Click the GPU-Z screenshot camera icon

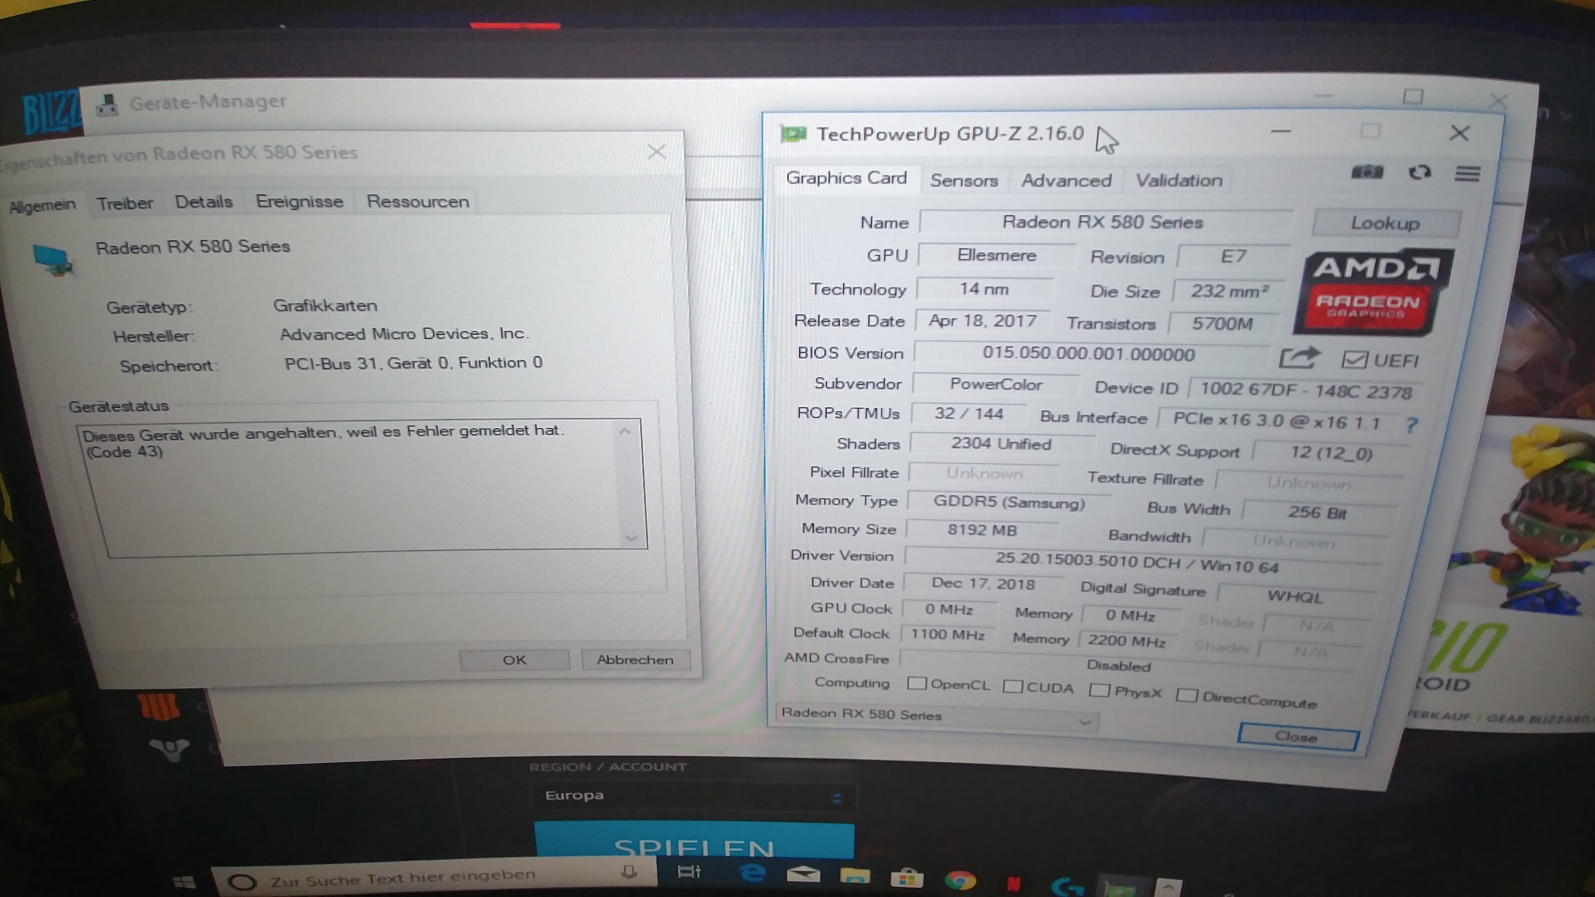point(1367,172)
